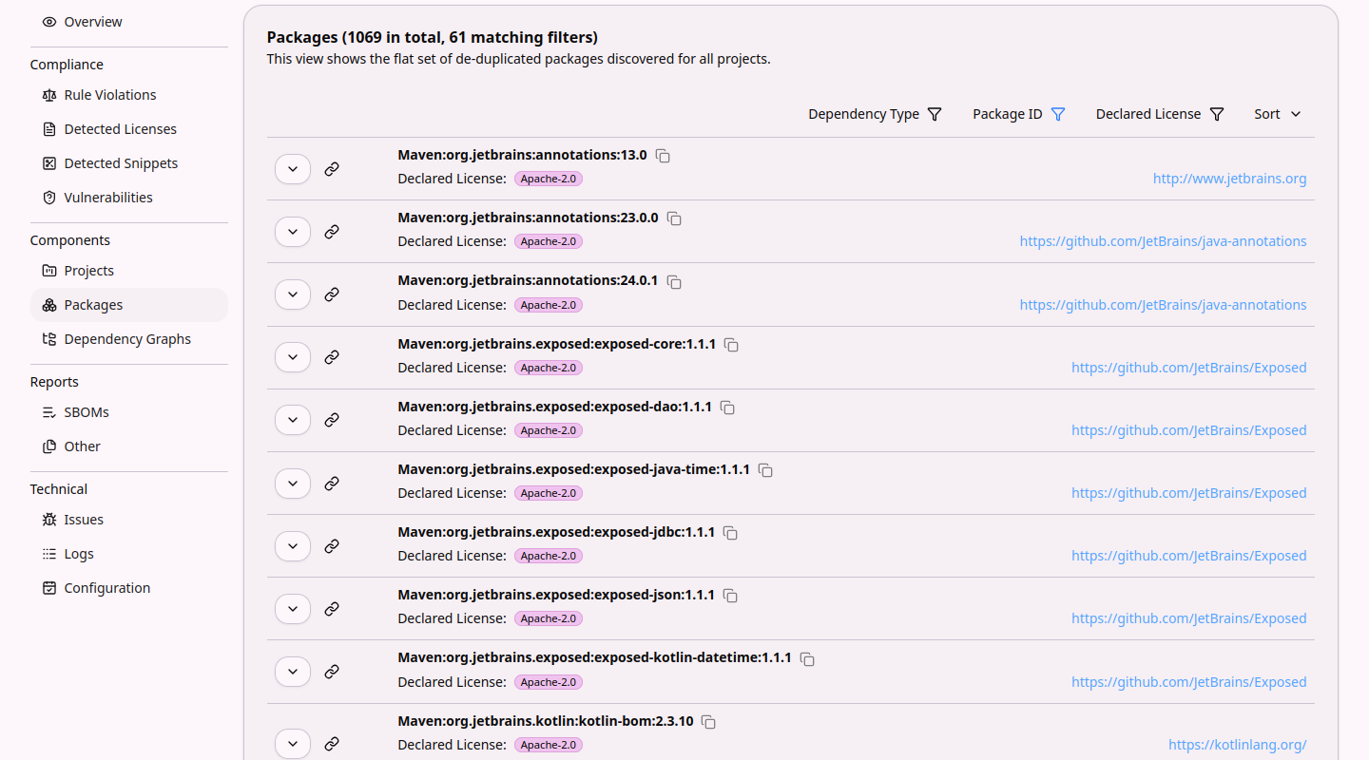This screenshot has height=760, width=1369.
Task: Copy ID of exposed-json:1.1.1 package
Action: pyautogui.click(x=730, y=596)
